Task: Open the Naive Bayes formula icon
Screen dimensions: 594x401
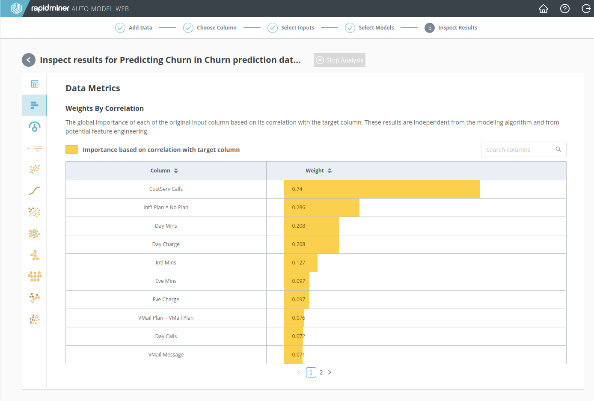Action: [x=35, y=148]
